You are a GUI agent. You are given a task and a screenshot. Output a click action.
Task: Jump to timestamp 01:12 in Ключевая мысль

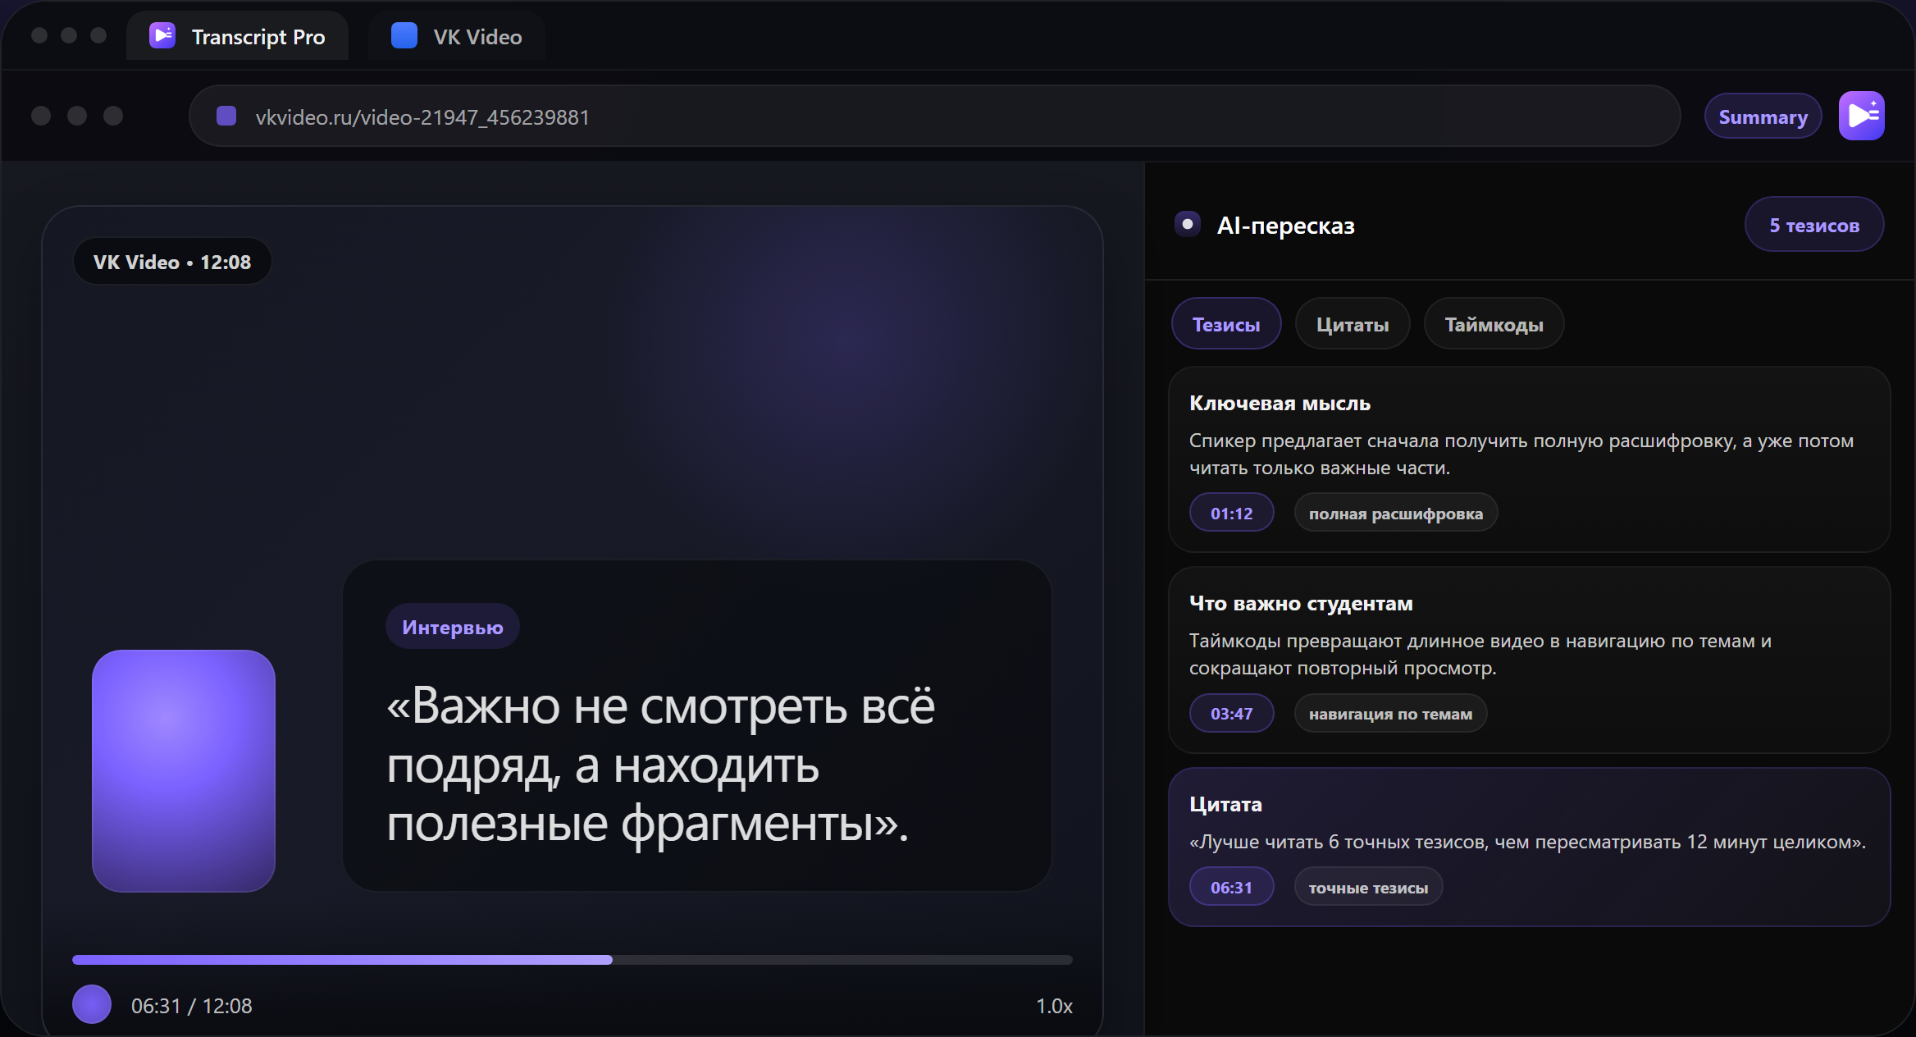pos(1231,512)
